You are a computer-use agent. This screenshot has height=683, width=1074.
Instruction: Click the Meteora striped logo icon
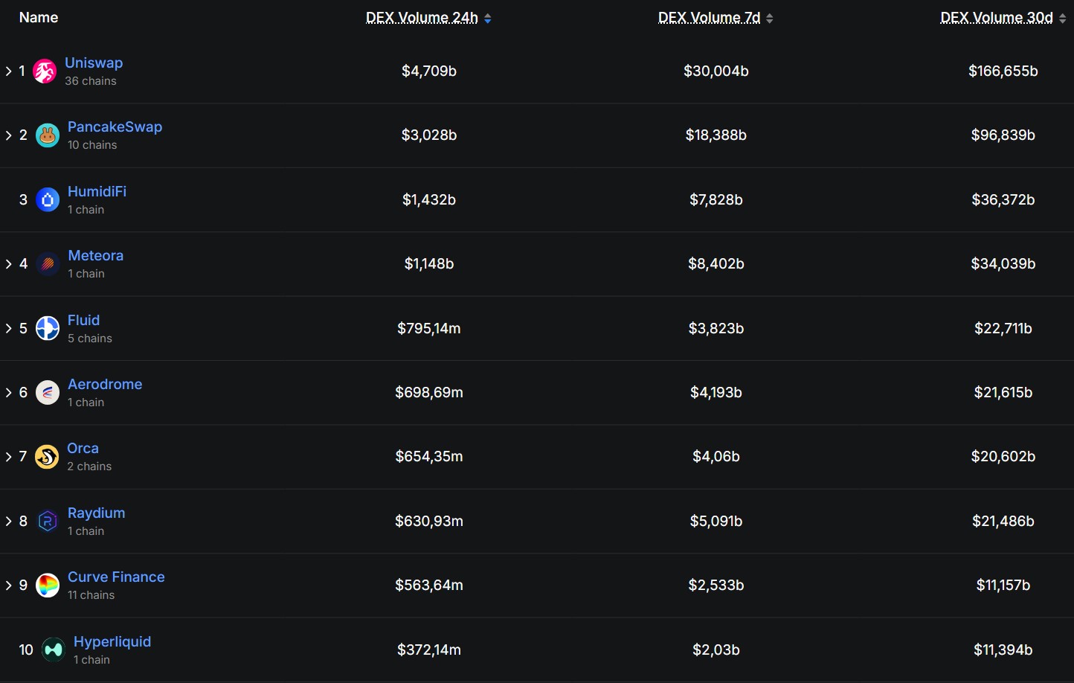pos(46,263)
